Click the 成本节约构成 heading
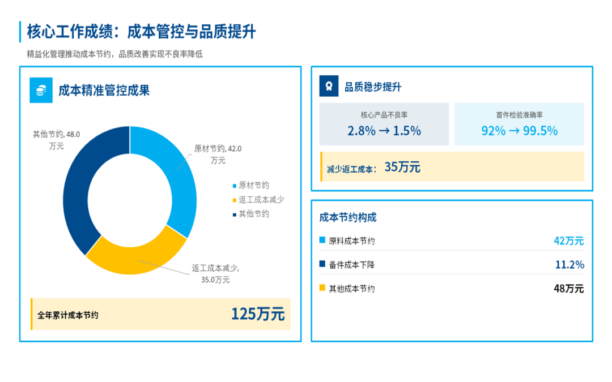 348,217
